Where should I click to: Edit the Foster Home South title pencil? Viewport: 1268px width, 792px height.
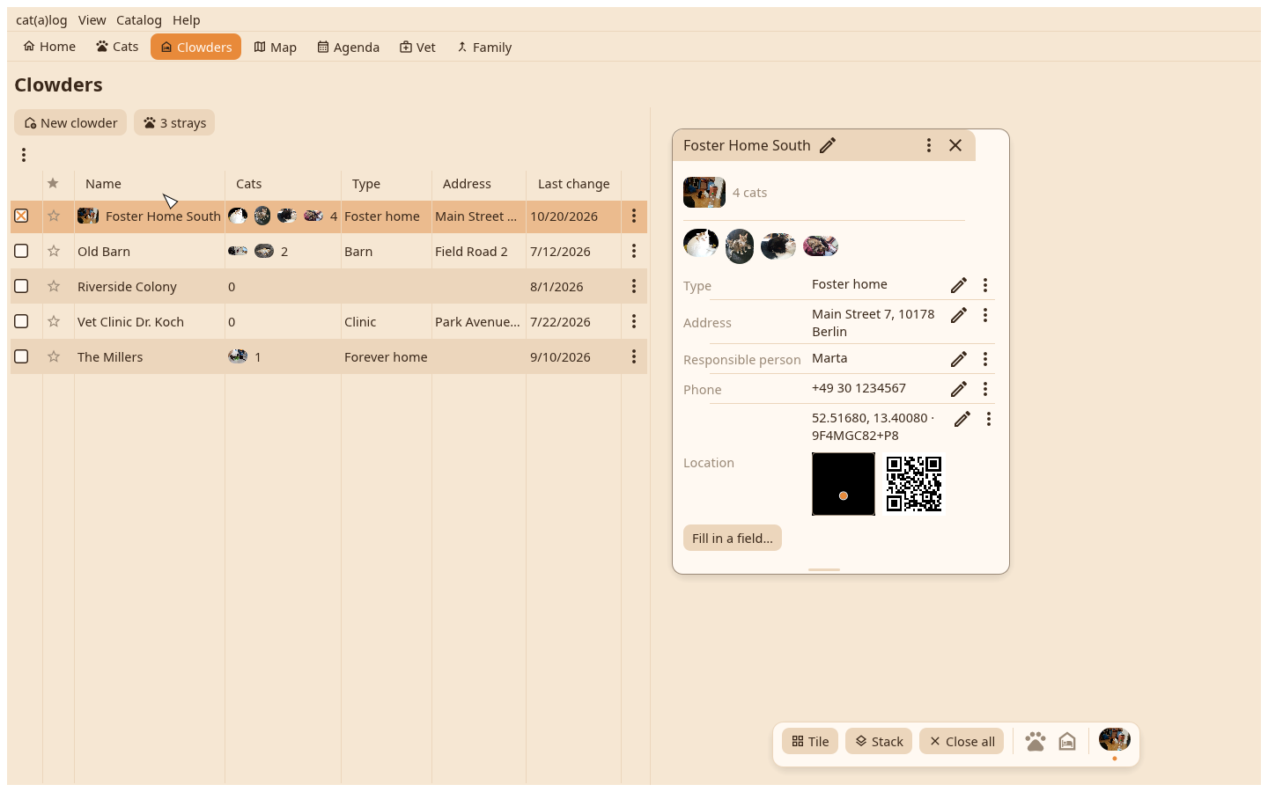click(828, 145)
